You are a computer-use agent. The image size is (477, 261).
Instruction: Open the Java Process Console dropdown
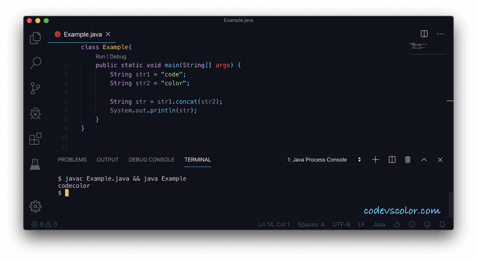(323, 159)
